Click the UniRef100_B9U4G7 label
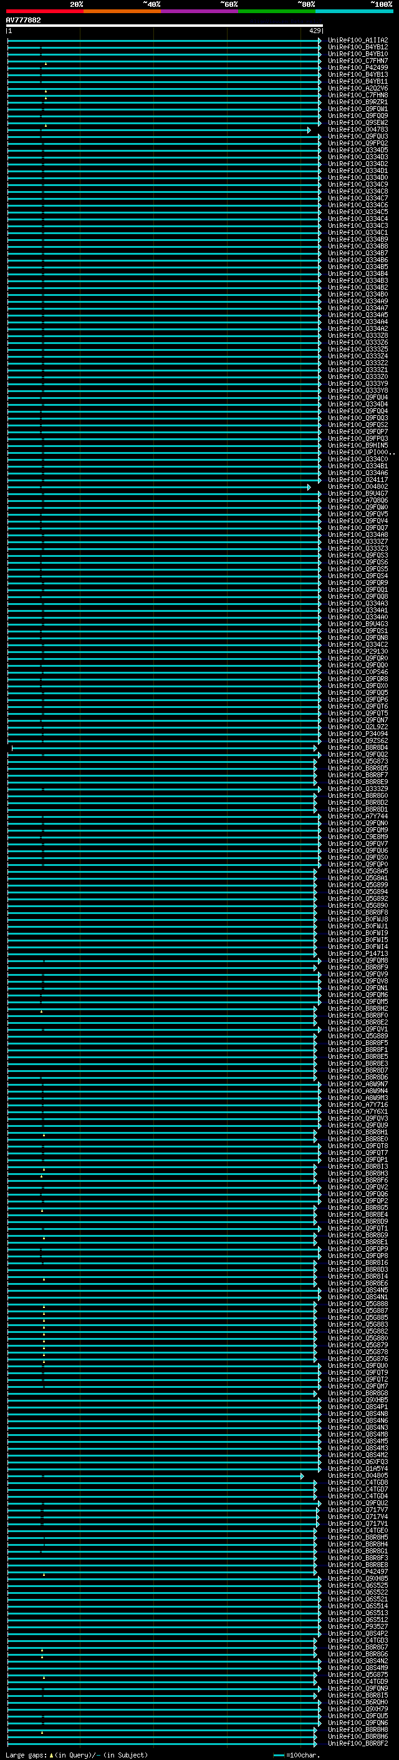This screenshot has height=1760, width=399. click(x=358, y=494)
